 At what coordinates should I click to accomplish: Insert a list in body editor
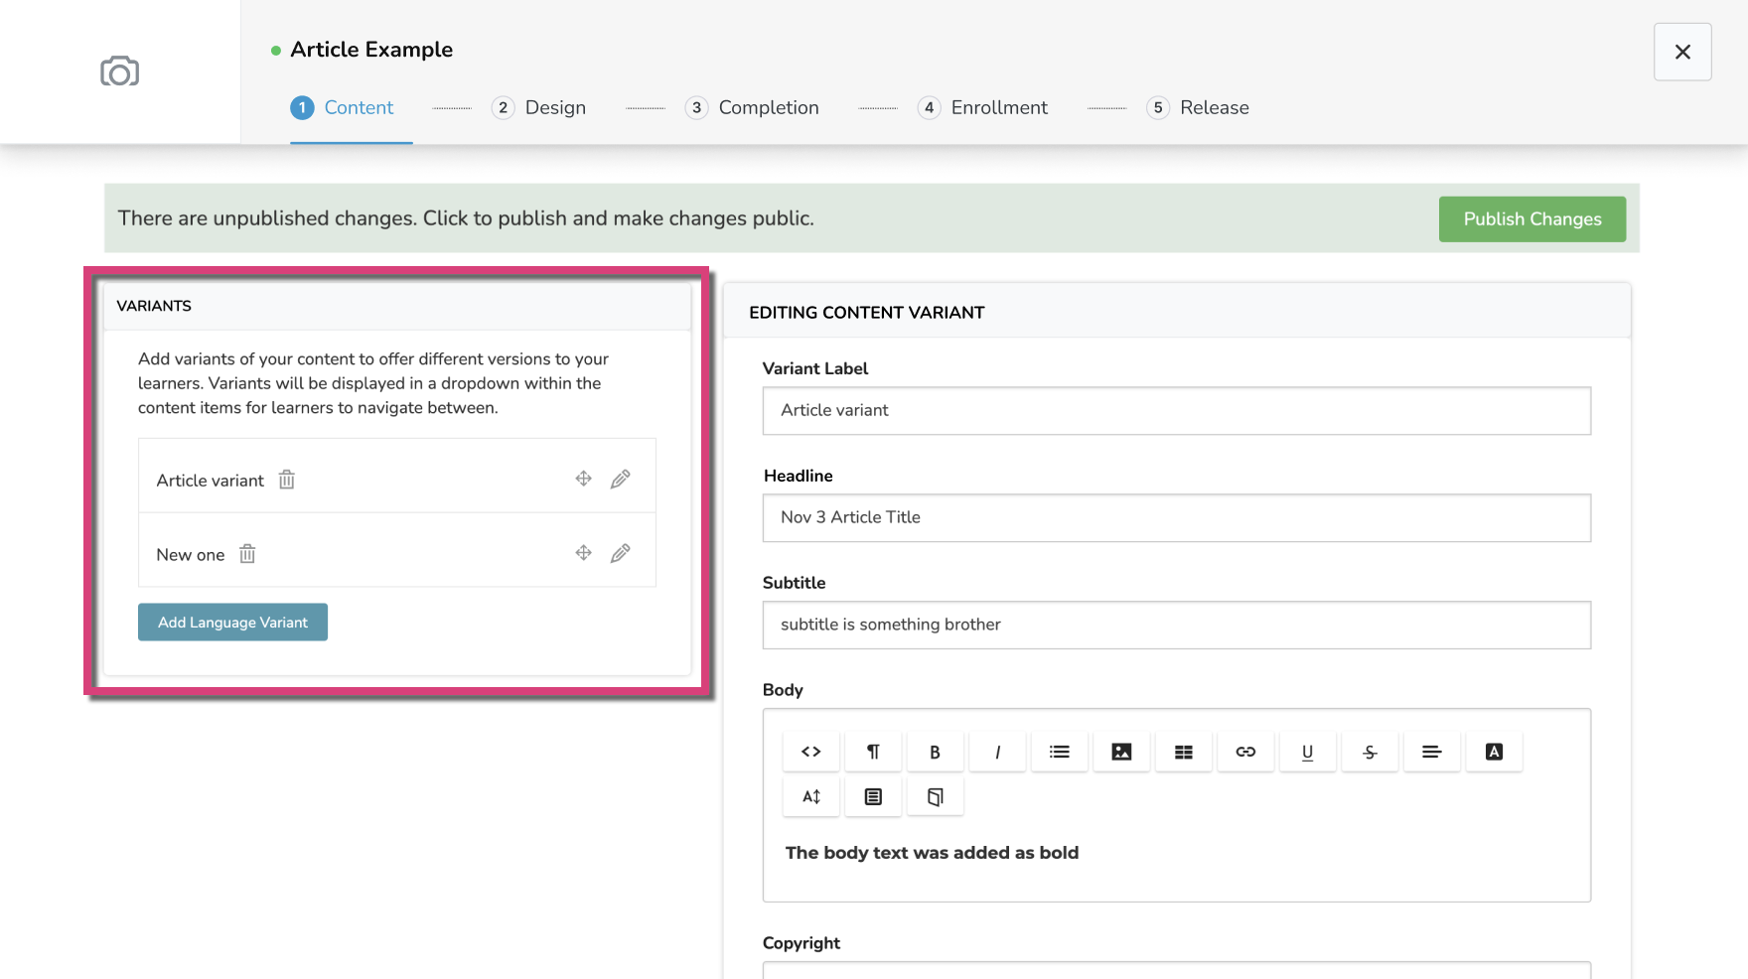[x=1060, y=752]
